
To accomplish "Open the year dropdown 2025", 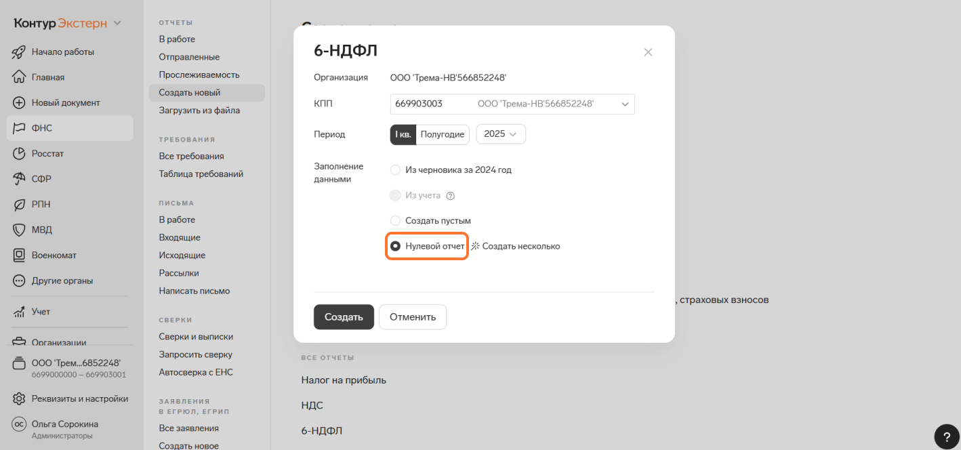I will (501, 134).
